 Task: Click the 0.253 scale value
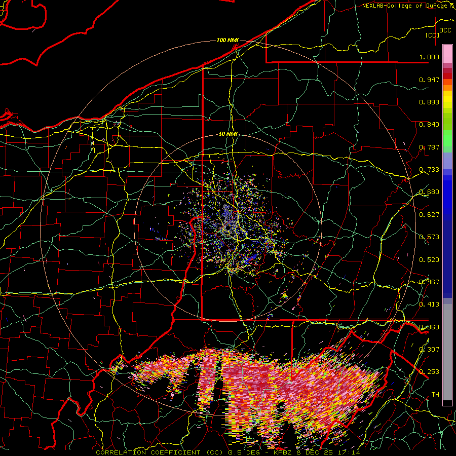pyautogui.click(x=429, y=372)
